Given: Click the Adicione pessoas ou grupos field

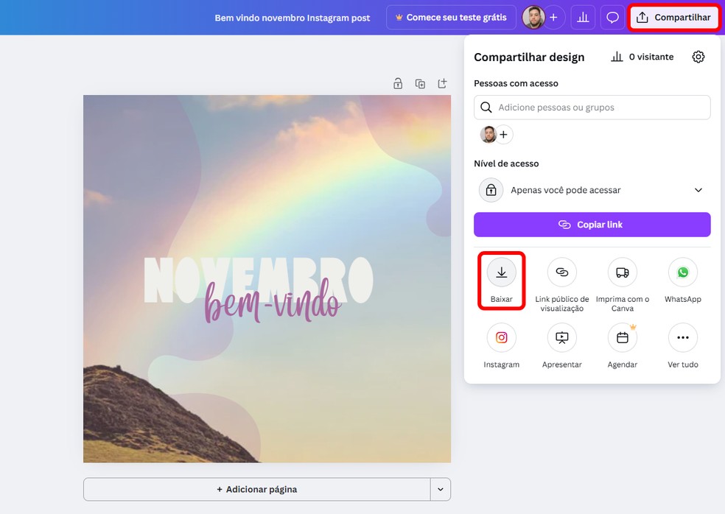Looking at the screenshot, I should (592, 107).
